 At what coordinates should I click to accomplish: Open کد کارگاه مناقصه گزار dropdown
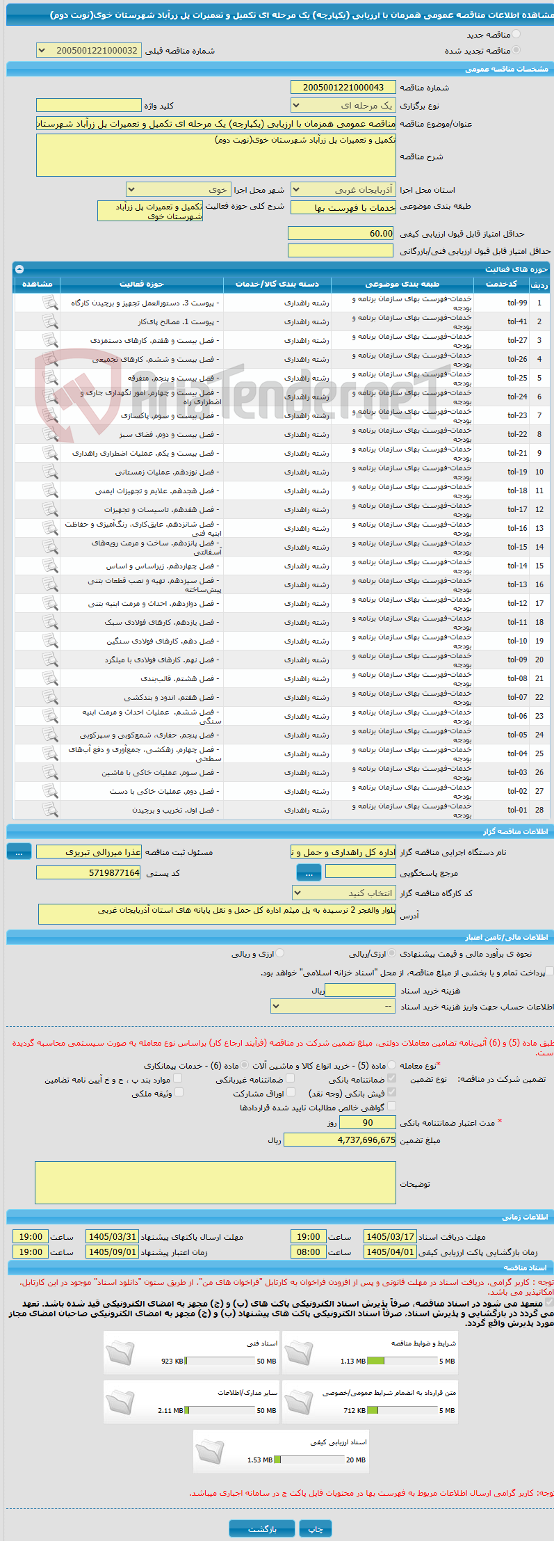pos(344,893)
